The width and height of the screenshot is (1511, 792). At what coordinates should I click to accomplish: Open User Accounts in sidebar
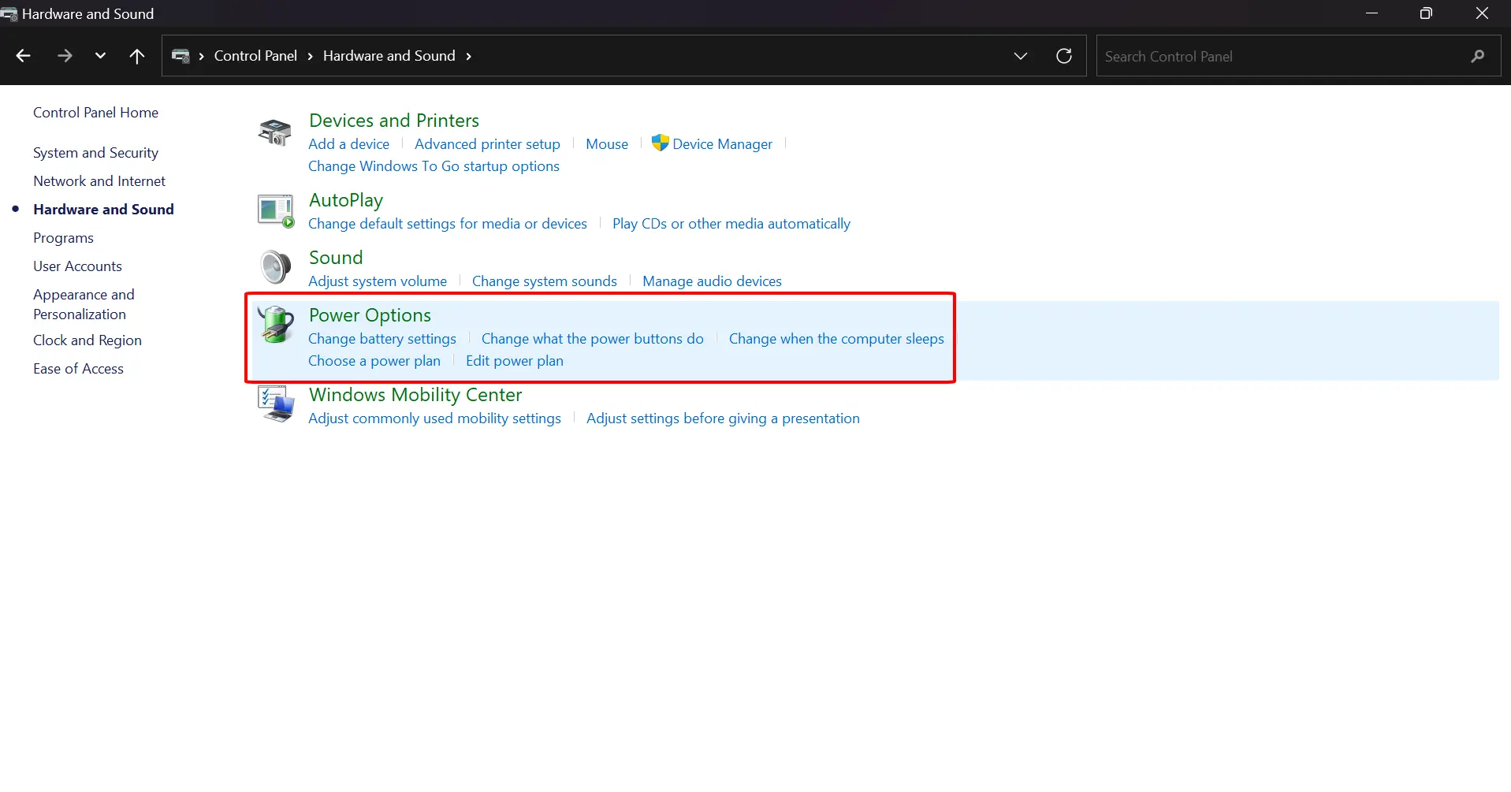click(x=77, y=266)
